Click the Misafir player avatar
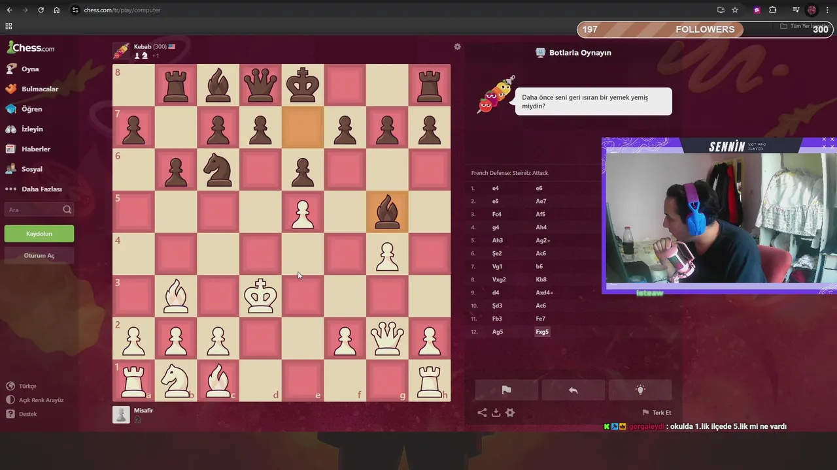The image size is (837, 470). [121, 415]
